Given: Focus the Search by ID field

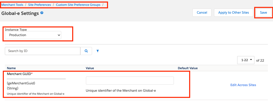Looking at the screenshot, I should (x=43, y=51).
